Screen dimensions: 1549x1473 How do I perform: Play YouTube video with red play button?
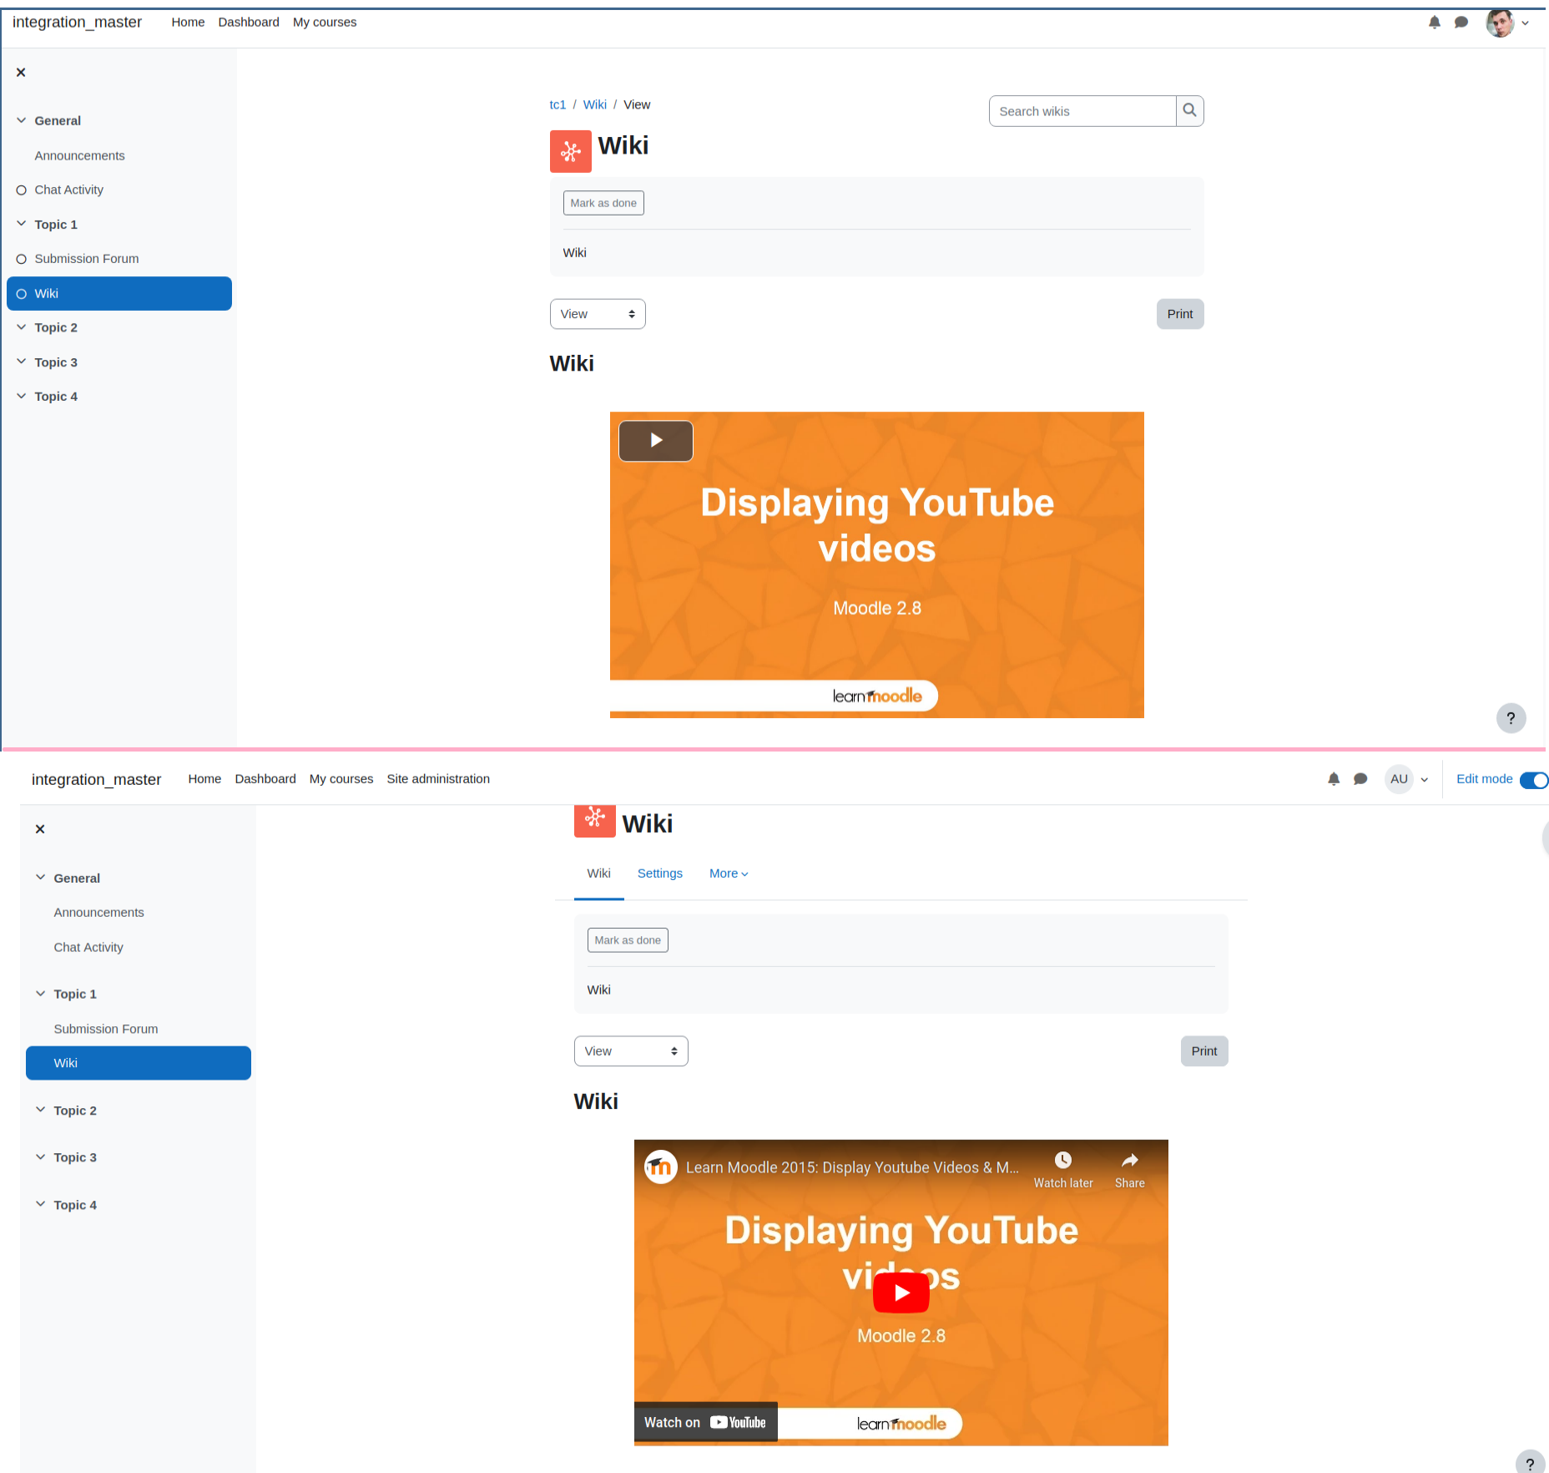pos(901,1293)
